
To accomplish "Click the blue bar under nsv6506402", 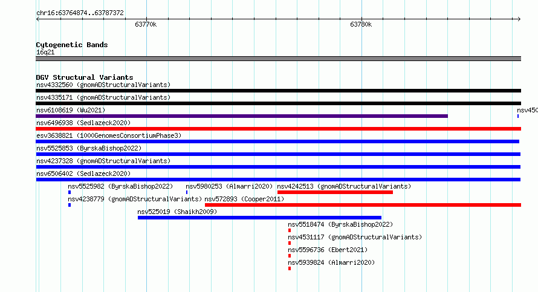I will pyautogui.click(x=278, y=180).
